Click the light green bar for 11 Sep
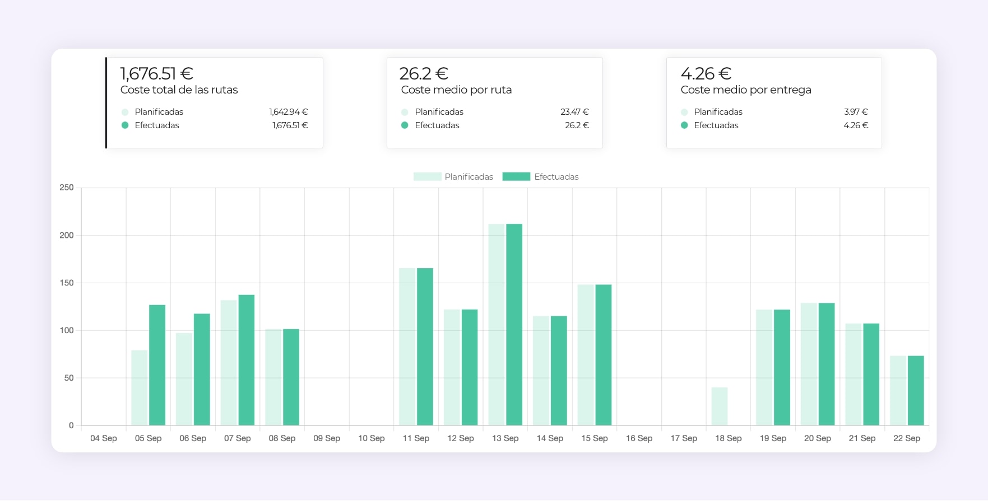Image resolution: width=988 pixels, height=501 pixels. [407, 347]
